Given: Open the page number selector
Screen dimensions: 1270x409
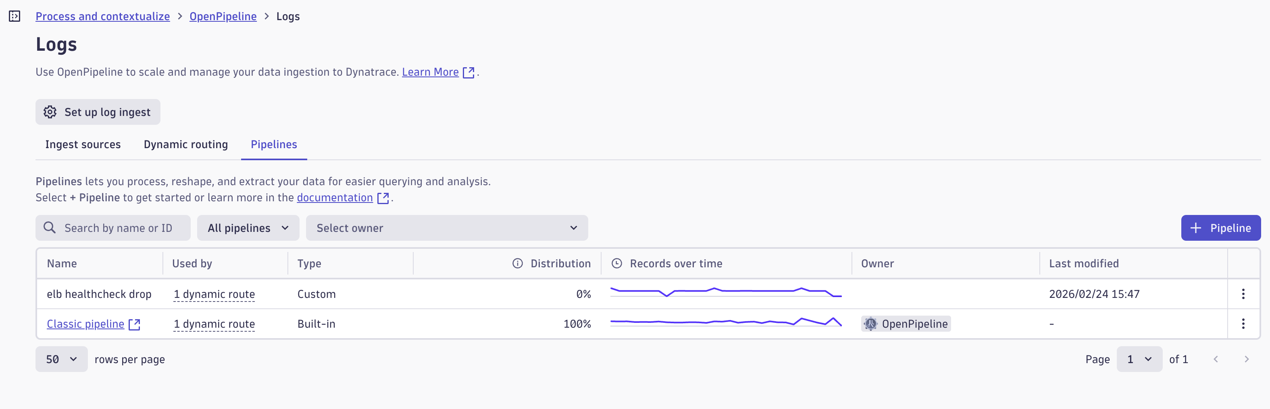Looking at the screenshot, I should (x=1139, y=359).
